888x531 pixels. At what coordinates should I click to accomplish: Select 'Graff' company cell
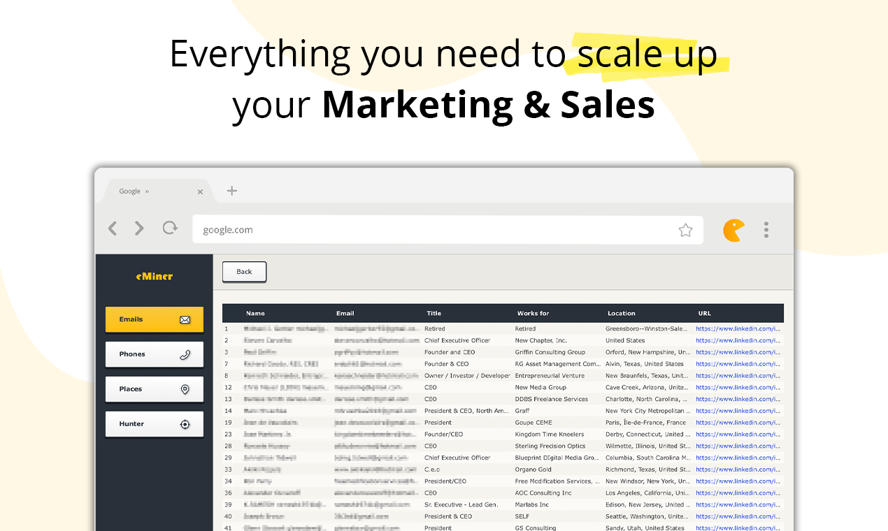(x=522, y=411)
